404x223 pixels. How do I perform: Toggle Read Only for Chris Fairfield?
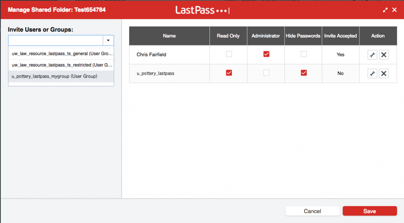pos(229,54)
